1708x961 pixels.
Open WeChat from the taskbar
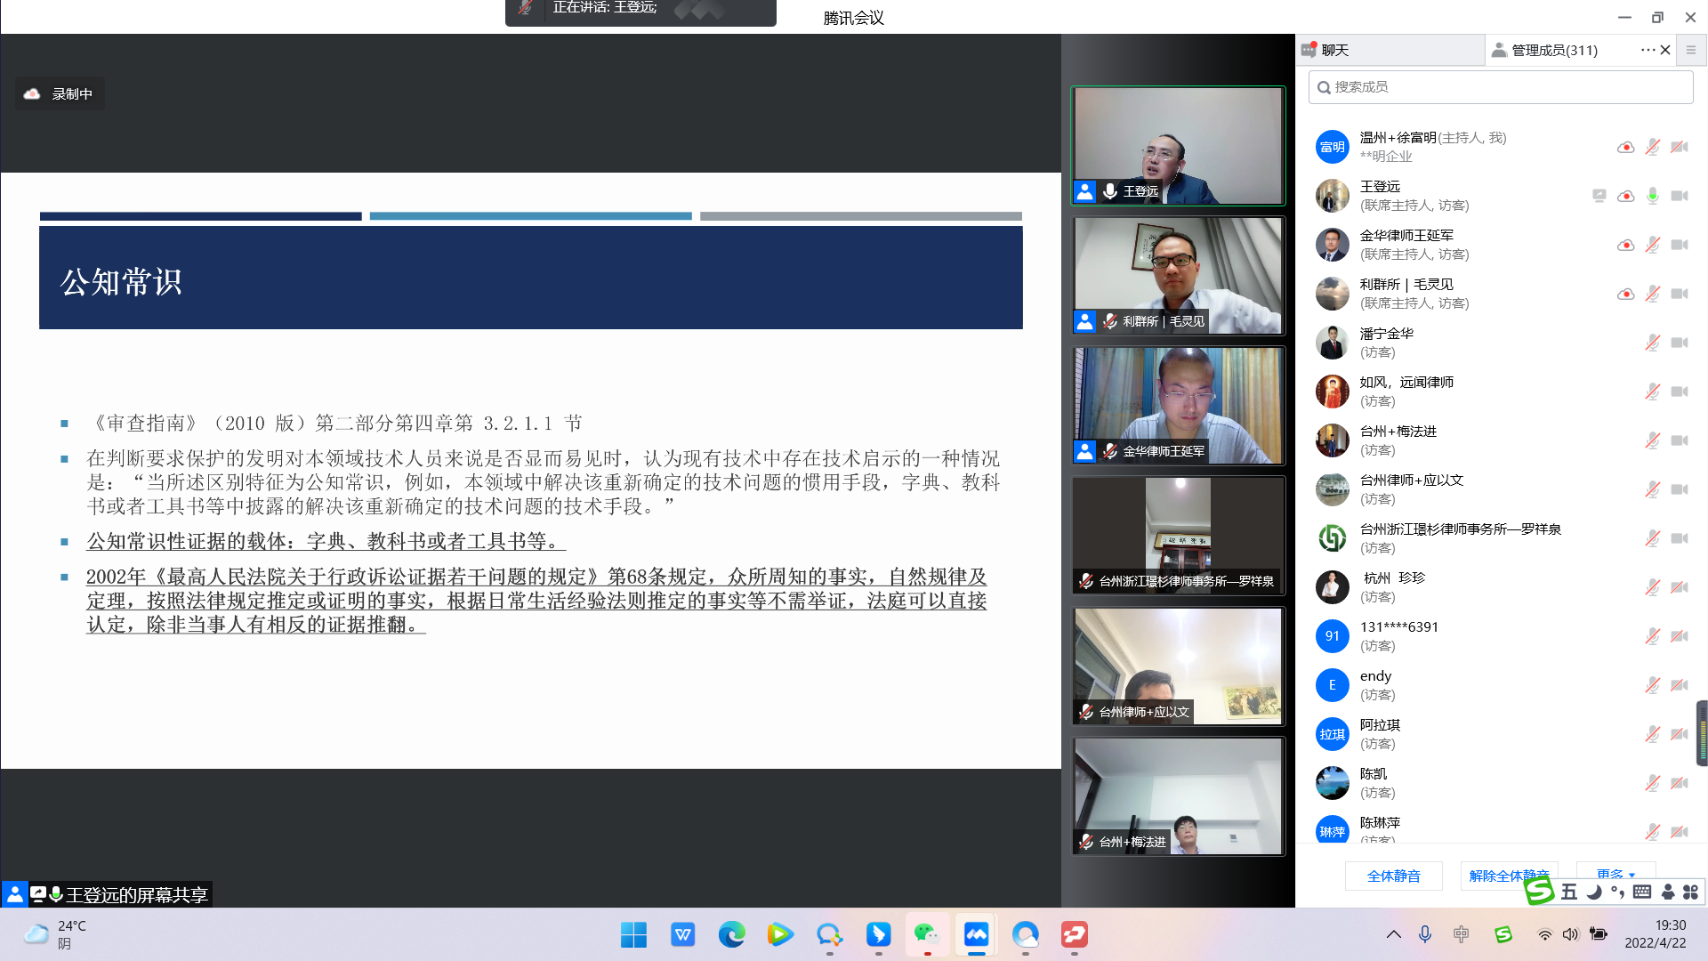(927, 934)
